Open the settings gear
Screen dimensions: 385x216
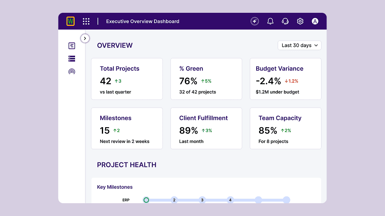(300, 21)
